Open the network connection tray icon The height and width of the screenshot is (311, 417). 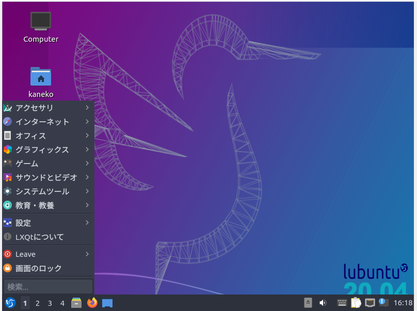370,303
